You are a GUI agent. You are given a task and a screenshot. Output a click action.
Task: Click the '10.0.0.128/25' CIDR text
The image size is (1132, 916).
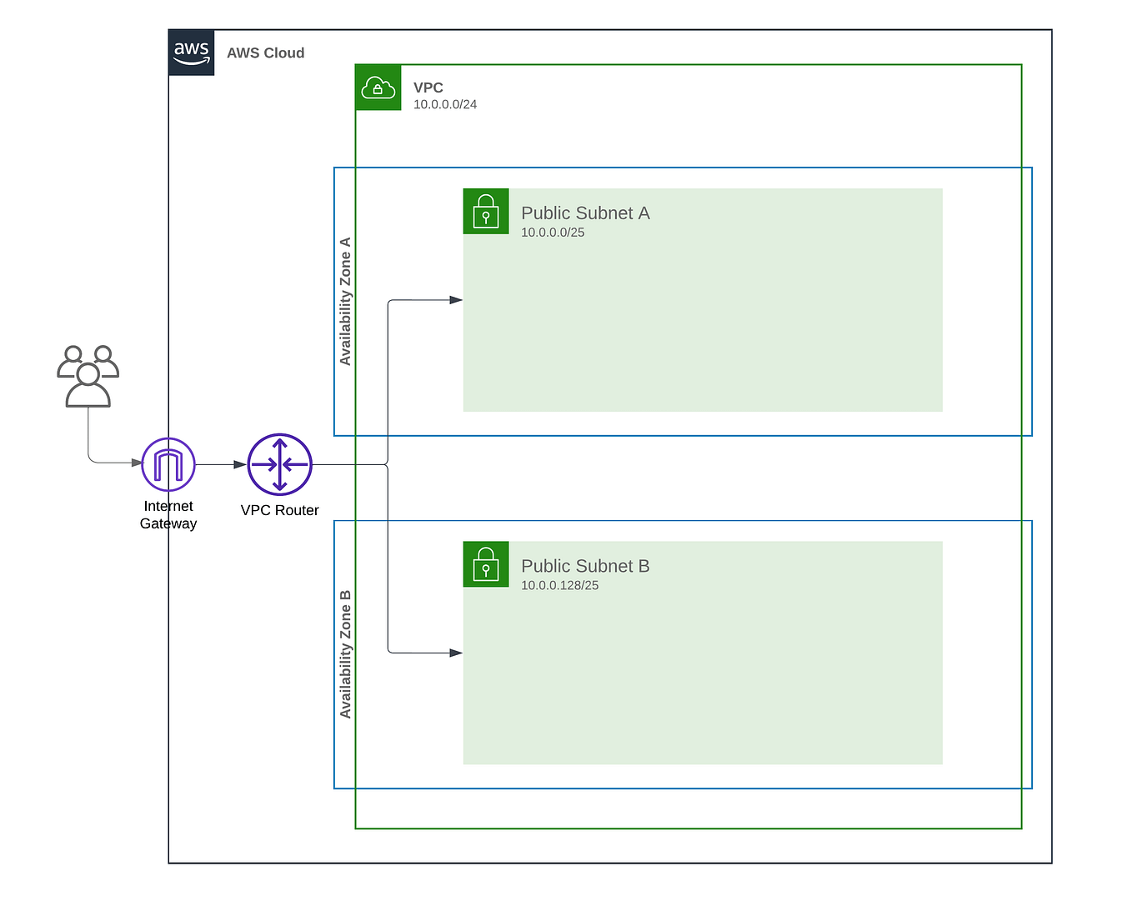click(560, 585)
